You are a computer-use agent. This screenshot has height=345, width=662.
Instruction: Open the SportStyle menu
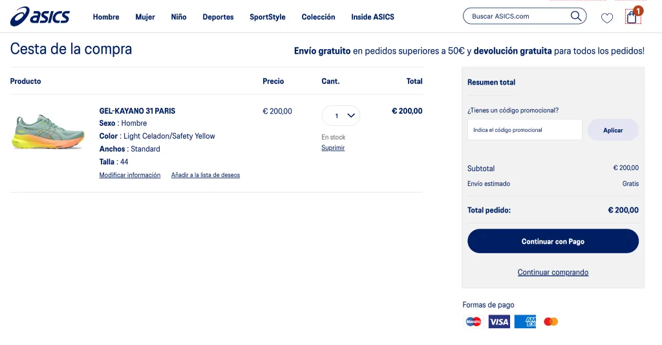[x=268, y=17]
